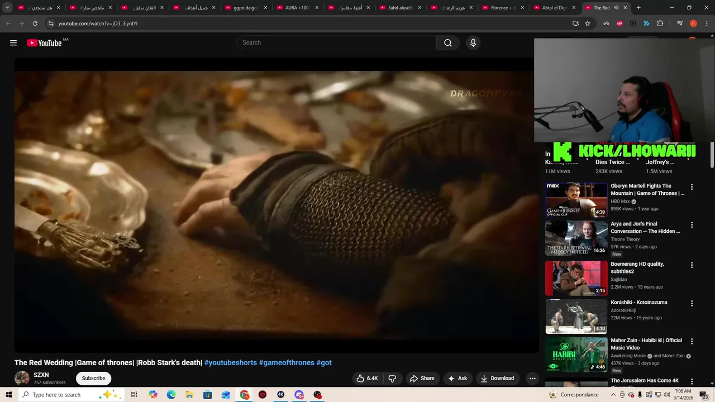Open Maher Zain - Habibi video thumbnail
715x402 pixels.
[x=576, y=354]
